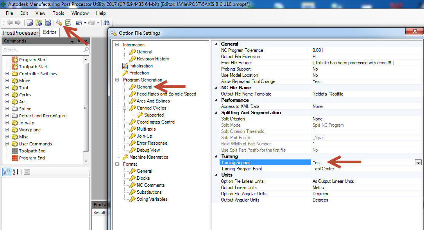Open the Redo history dropdown arrow
The image size is (424, 230).
coord(98,23)
